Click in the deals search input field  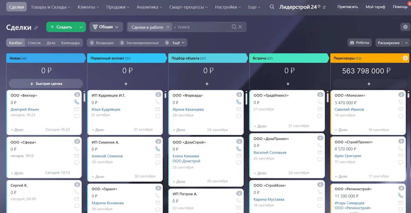click(x=202, y=27)
